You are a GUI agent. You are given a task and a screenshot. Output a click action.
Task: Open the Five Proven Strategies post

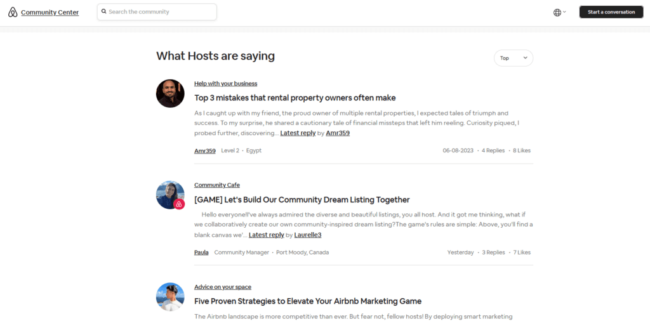pyautogui.click(x=308, y=301)
